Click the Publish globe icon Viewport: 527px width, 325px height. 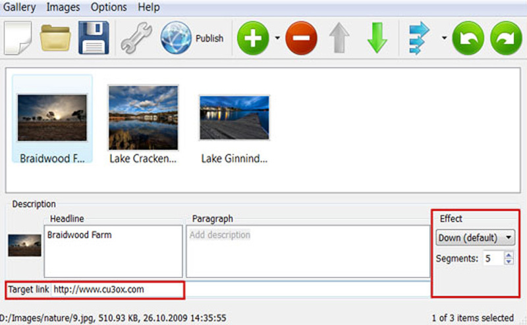pos(176,38)
